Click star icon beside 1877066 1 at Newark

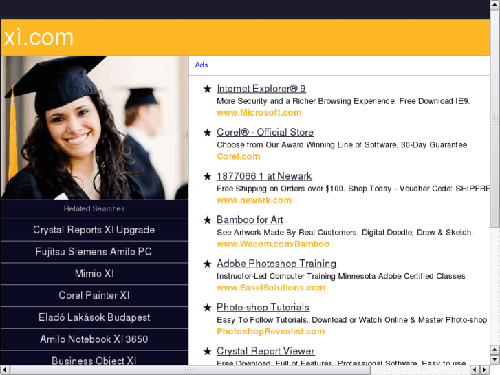pyautogui.click(x=207, y=176)
